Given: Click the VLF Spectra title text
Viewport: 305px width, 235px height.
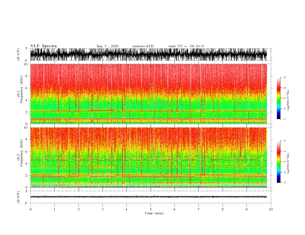Looking at the screenshot, I should (44, 46).
